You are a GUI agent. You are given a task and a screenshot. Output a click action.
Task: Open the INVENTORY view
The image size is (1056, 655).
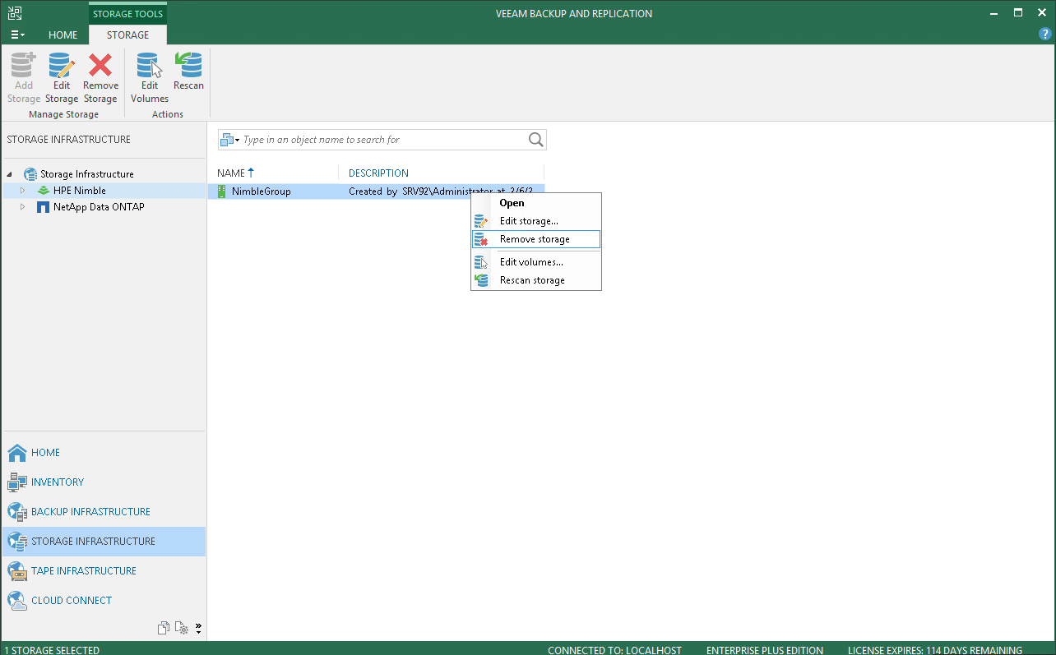tap(104, 482)
